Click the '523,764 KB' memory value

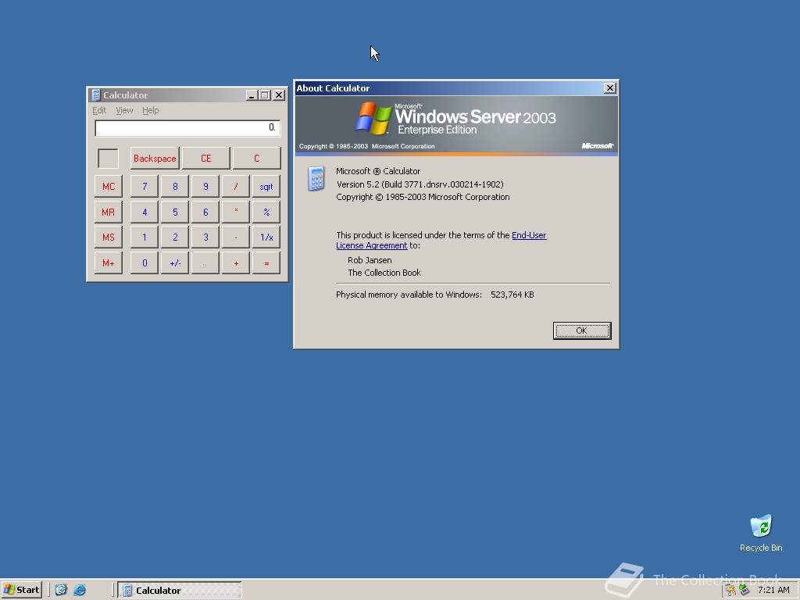512,295
